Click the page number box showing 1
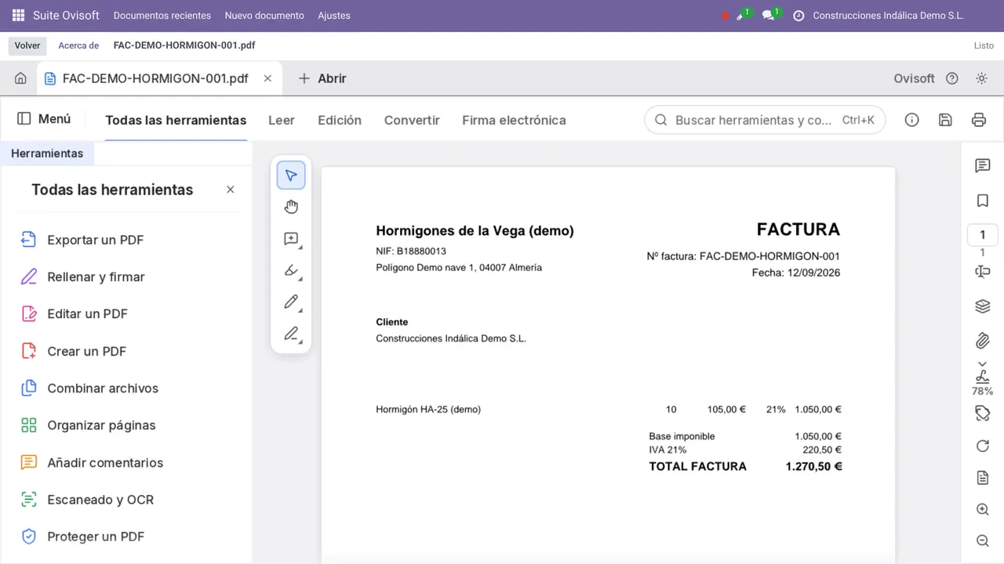This screenshot has width=1004, height=564. tap(982, 235)
